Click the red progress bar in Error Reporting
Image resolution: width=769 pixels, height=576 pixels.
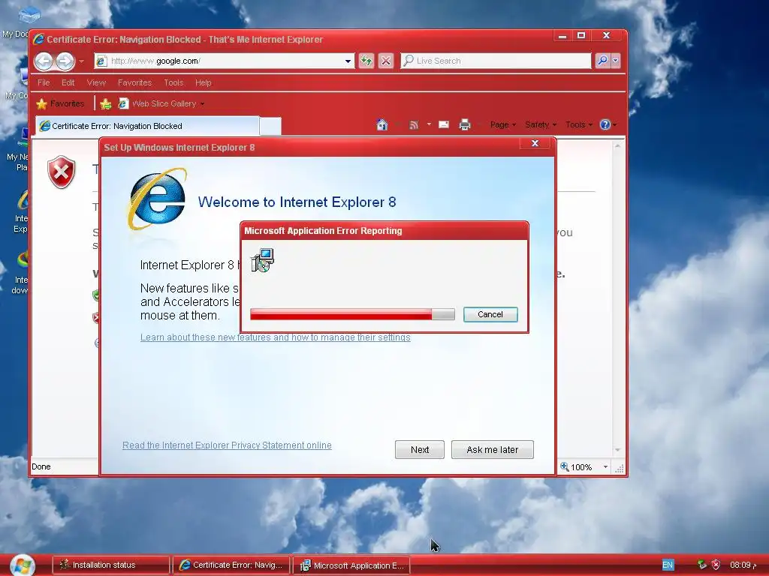[352, 314]
